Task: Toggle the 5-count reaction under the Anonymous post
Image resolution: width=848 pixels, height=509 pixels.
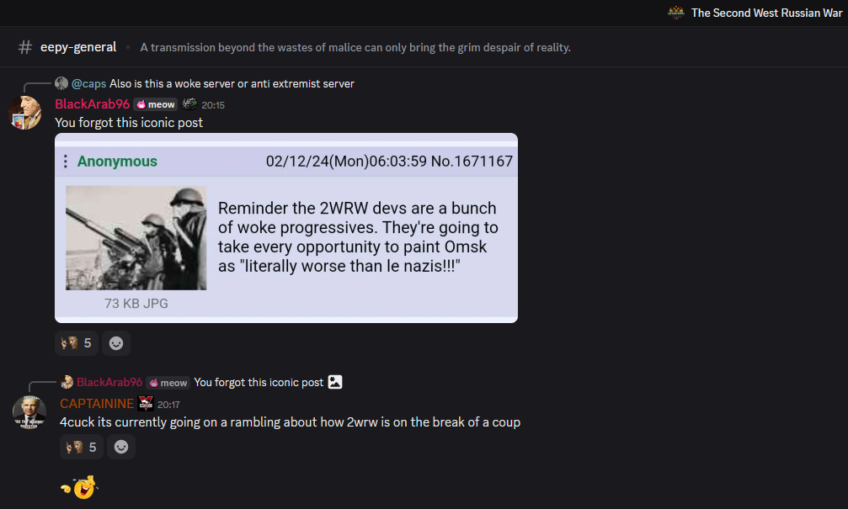Action: click(77, 343)
